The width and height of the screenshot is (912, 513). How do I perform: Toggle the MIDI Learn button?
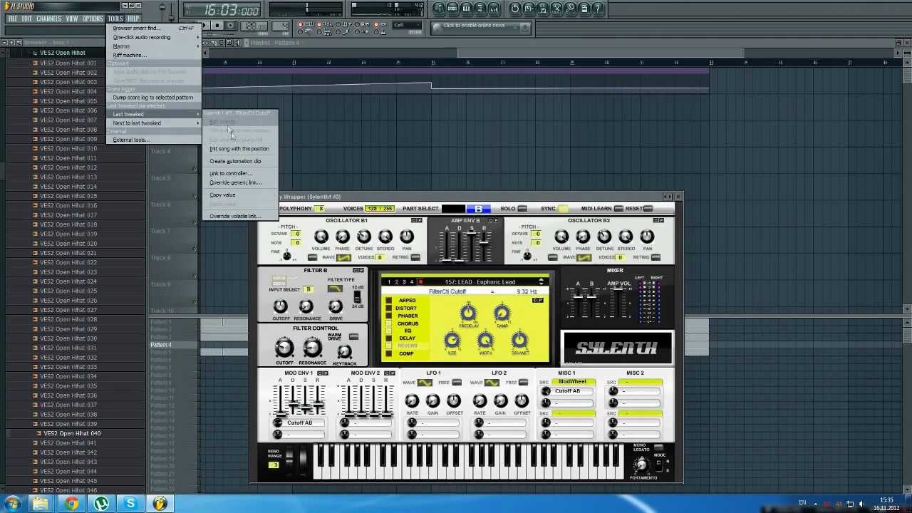coord(618,209)
